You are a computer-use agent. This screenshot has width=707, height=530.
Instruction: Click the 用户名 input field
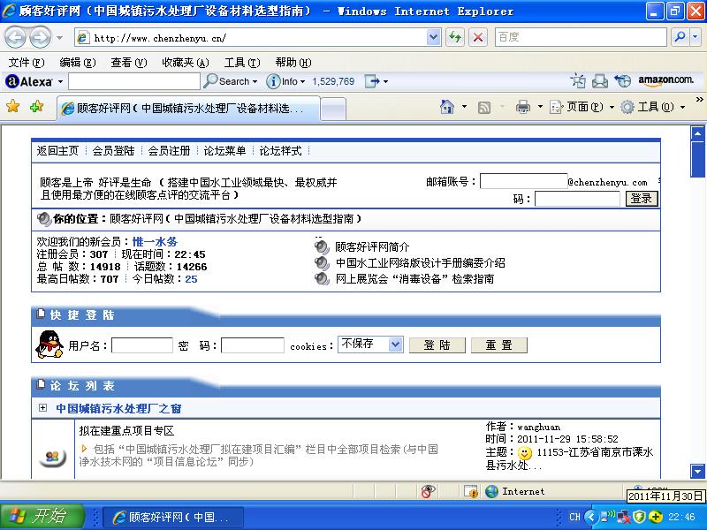coord(142,345)
